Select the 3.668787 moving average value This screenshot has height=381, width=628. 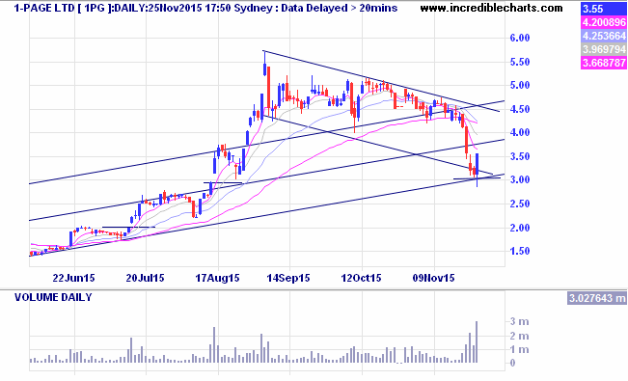pyautogui.click(x=604, y=63)
